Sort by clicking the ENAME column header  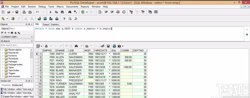click(62, 51)
